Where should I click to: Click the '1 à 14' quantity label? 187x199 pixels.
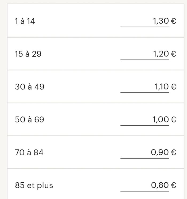point(25,21)
